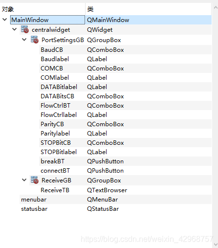
Task: Collapse the ReceiveGB node
Action: (24, 180)
